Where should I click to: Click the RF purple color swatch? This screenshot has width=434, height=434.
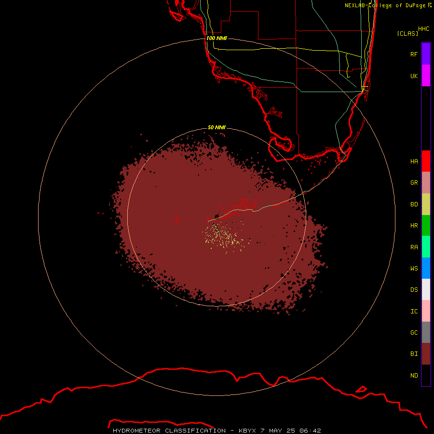point(426,54)
